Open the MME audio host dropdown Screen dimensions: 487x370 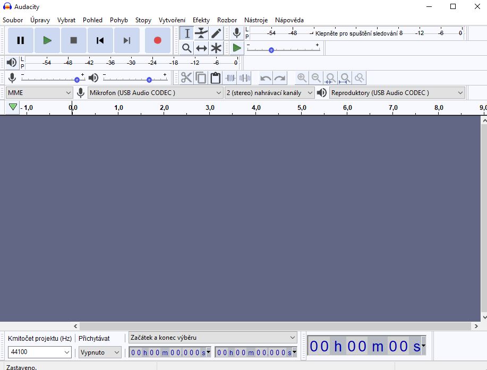pyautogui.click(x=39, y=92)
